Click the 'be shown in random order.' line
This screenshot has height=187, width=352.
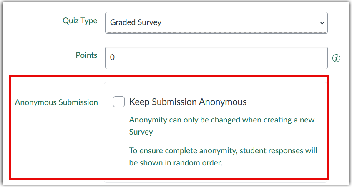point(176,162)
